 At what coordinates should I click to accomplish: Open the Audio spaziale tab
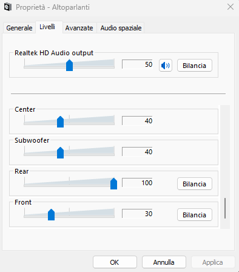point(121,28)
